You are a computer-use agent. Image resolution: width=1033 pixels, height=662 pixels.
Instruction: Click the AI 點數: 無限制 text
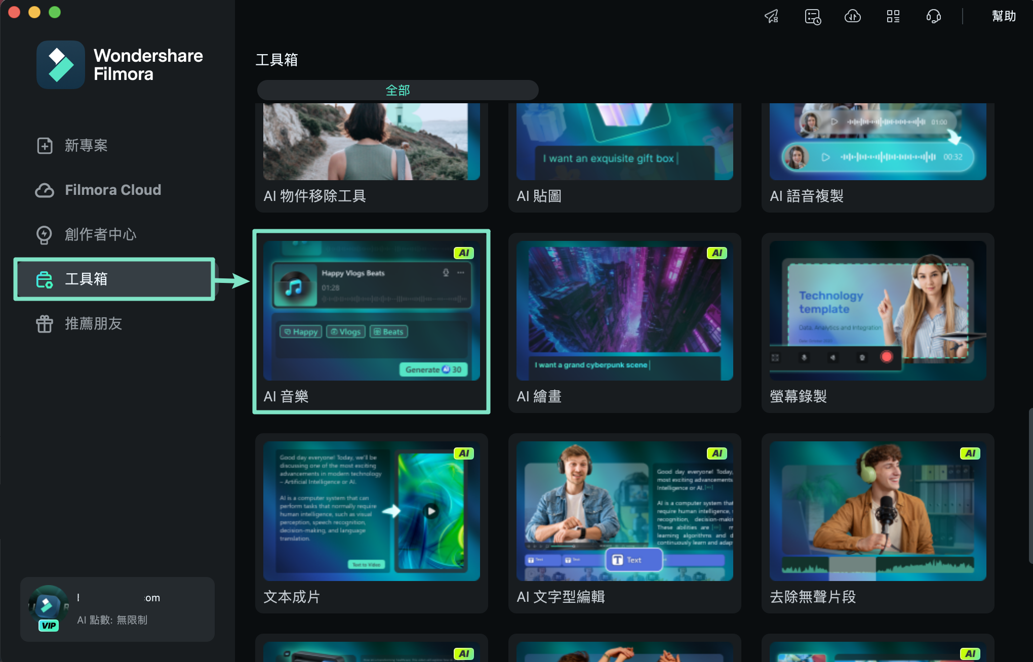point(112,620)
